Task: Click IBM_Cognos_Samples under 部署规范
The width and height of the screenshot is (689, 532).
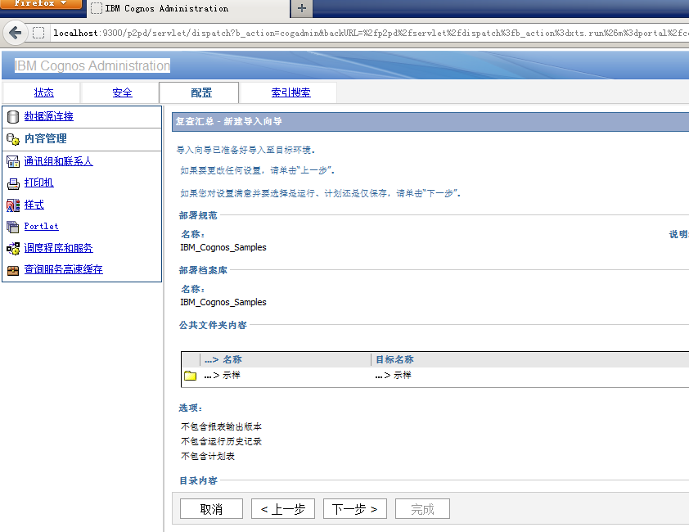Action: [223, 247]
